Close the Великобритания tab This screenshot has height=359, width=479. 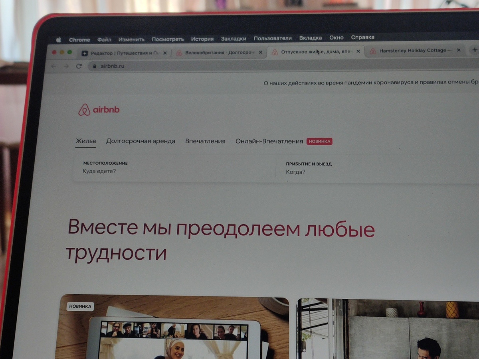[x=261, y=52]
